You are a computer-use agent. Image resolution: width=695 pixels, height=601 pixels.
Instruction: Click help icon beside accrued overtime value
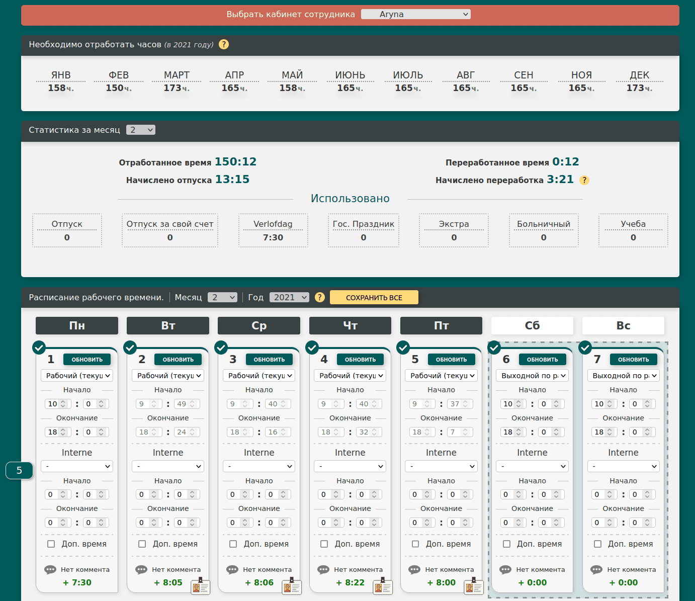584,180
